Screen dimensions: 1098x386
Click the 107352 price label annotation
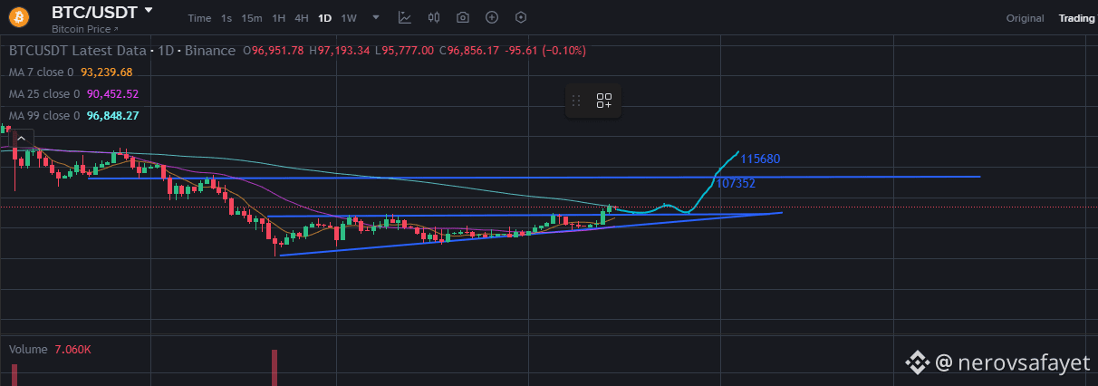736,183
